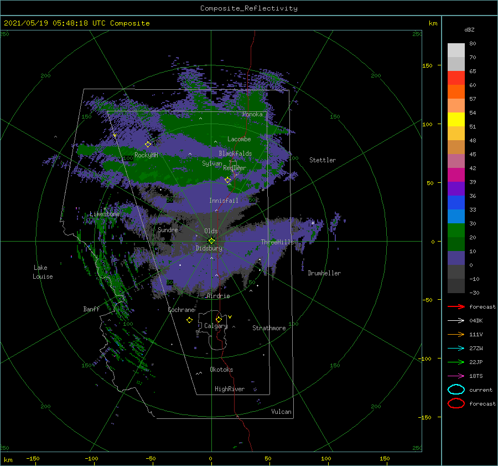Click the Drumheller label
This screenshot has width=498, height=466.
(324, 273)
